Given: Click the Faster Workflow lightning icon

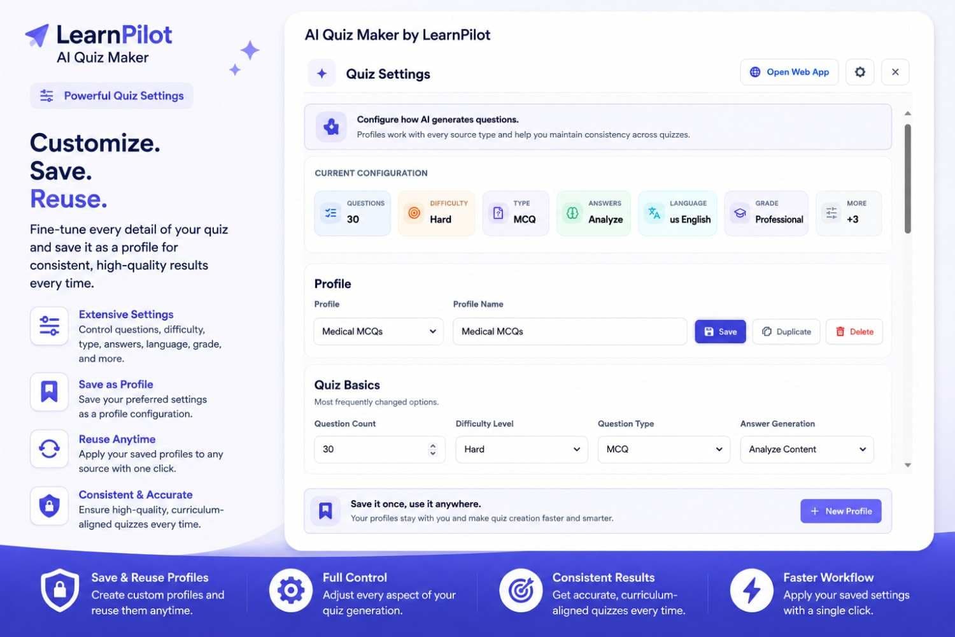Looking at the screenshot, I should tap(751, 590).
